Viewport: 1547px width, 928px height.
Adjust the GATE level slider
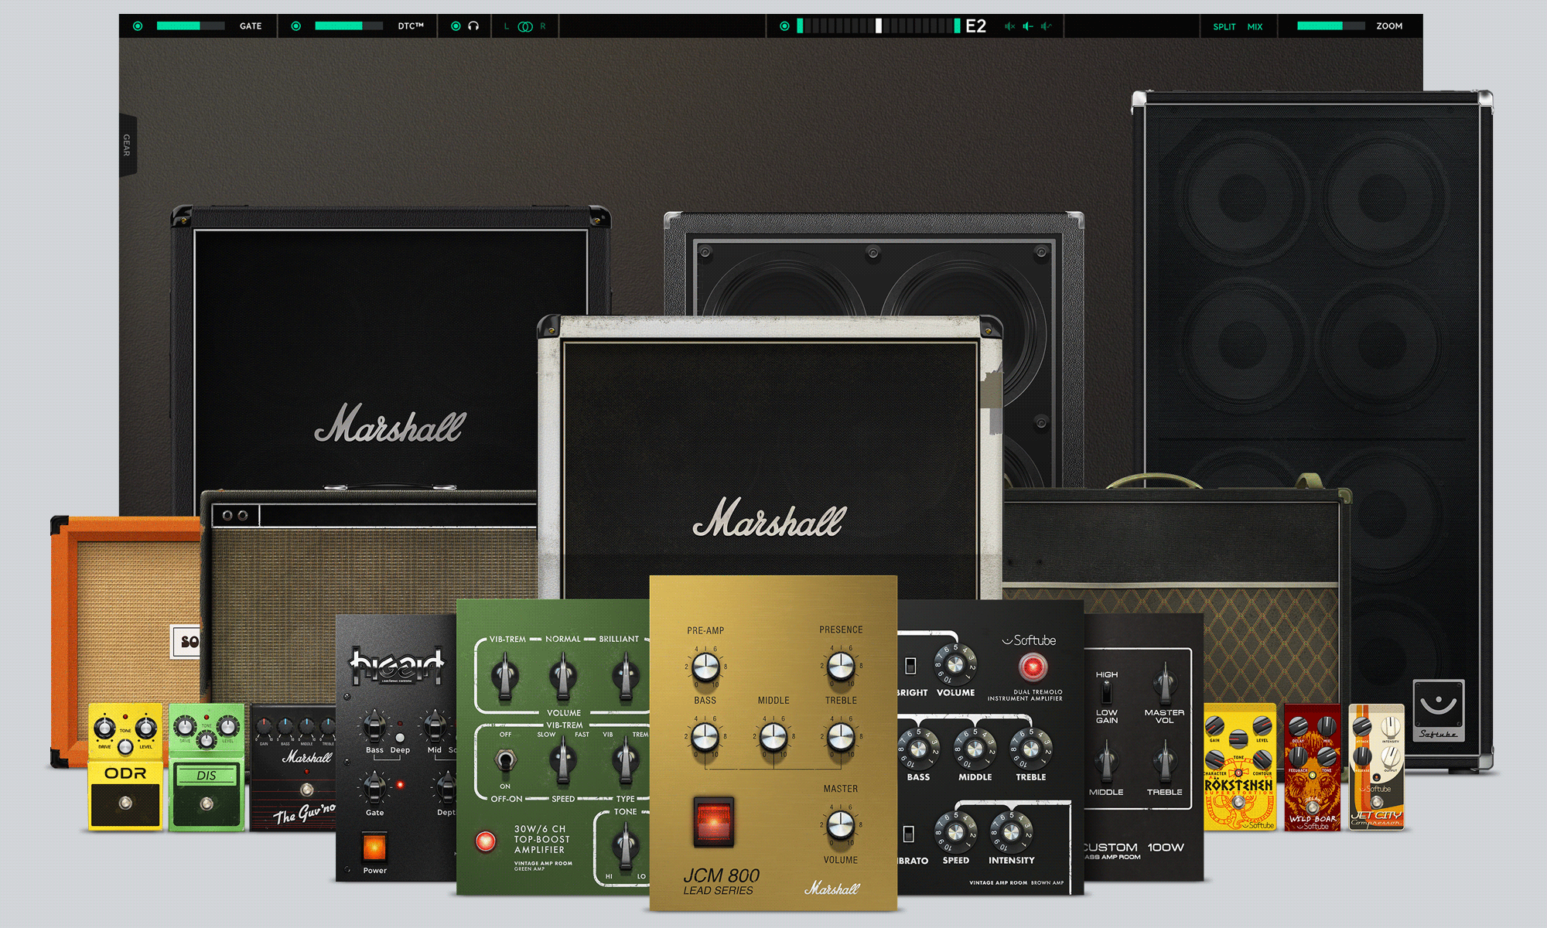[x=190, y=26]
